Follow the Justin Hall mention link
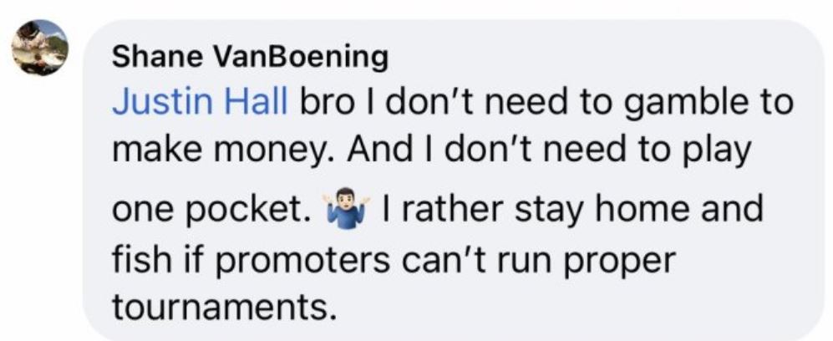 tap(200, 103)
